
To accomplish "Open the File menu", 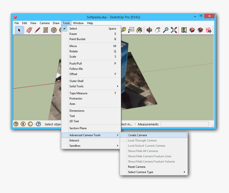I will (17, 23).
